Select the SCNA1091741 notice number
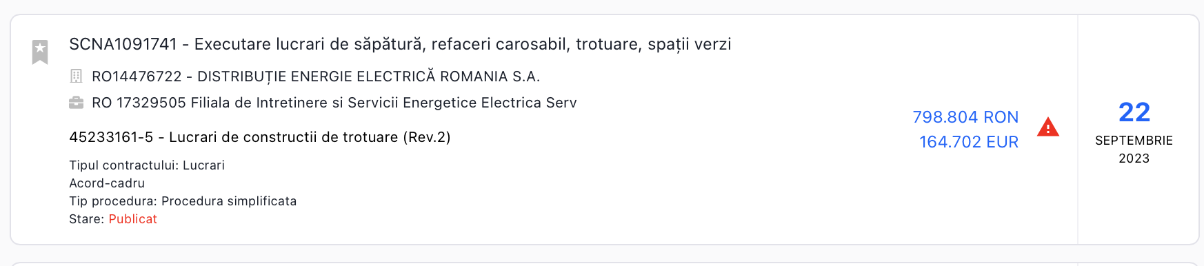Screen dimensions: 1204x266 point(123,44)
